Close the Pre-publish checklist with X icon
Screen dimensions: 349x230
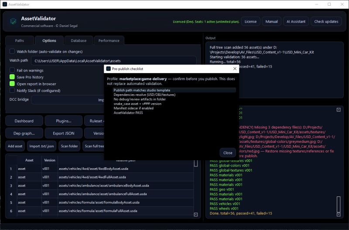click(x=235, y=69)
